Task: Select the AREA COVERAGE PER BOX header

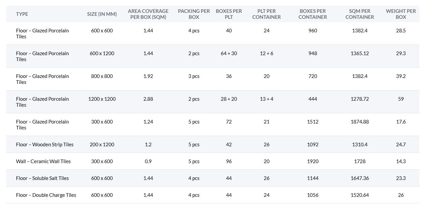Action: (148, 14)
